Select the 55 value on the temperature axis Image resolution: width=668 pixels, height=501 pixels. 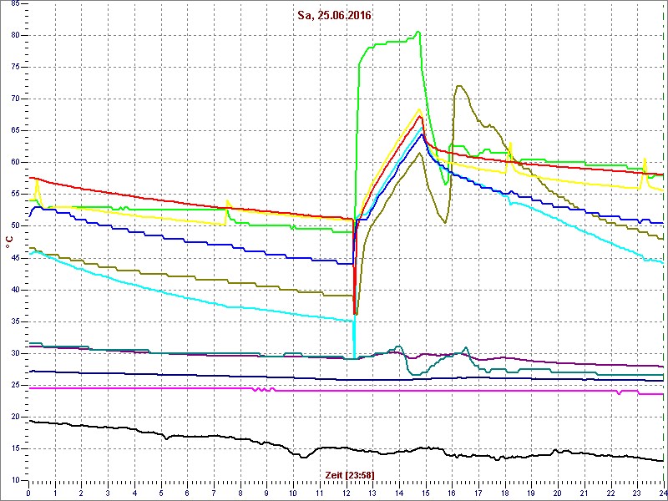point(14,195)
